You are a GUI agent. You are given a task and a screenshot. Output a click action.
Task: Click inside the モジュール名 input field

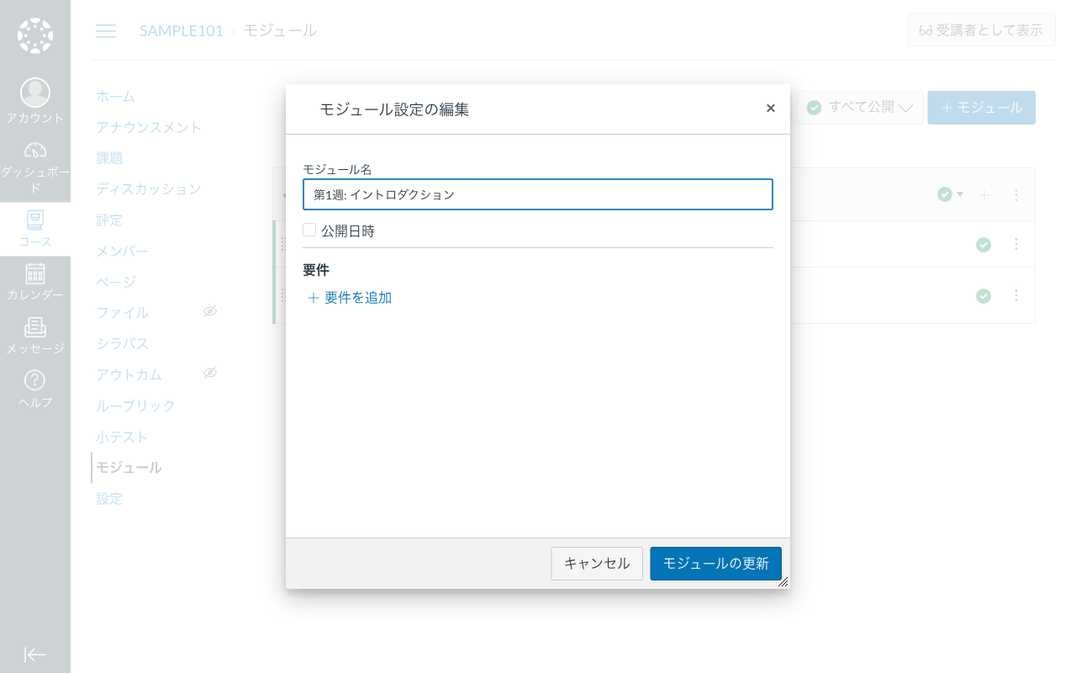pyautogui.click(x=538, y=194)
